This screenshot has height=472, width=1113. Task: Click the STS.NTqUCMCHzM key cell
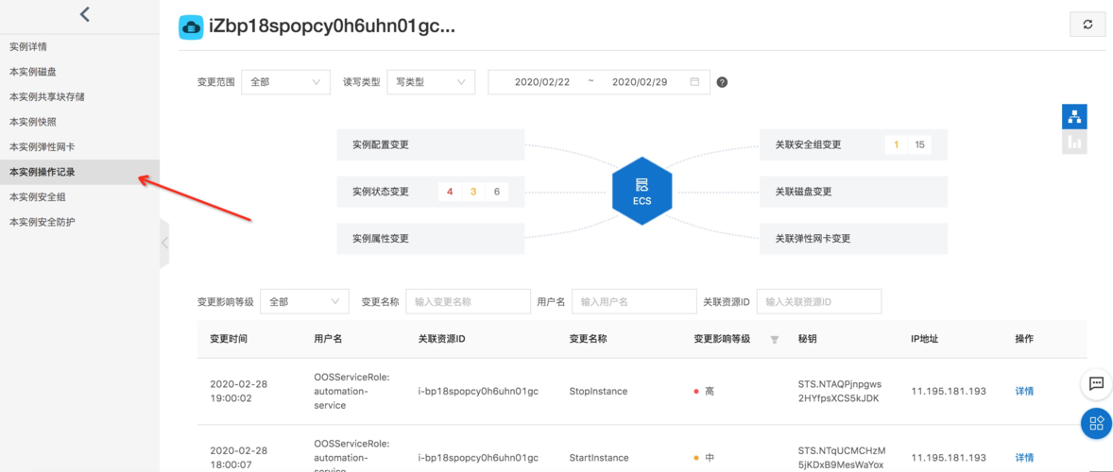point(841,458)
